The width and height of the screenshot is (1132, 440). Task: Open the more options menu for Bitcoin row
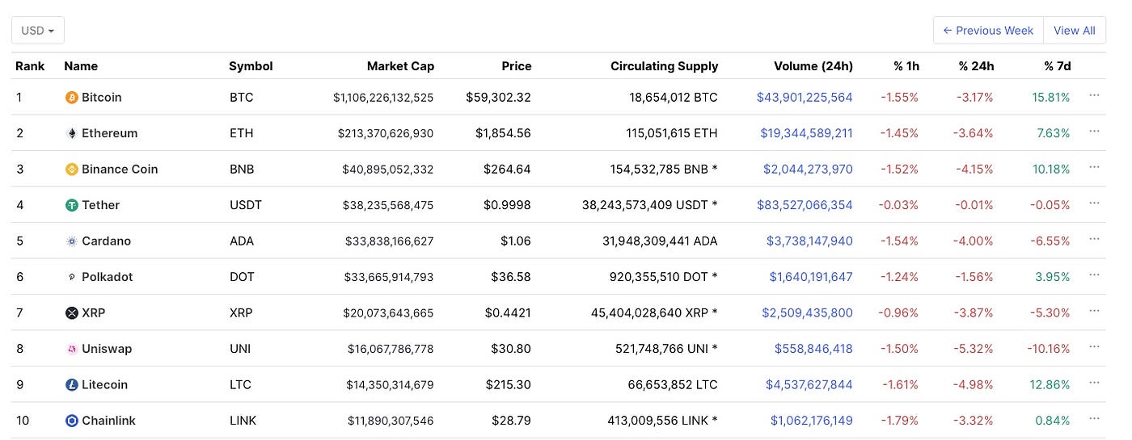(x=1094, y=95)
